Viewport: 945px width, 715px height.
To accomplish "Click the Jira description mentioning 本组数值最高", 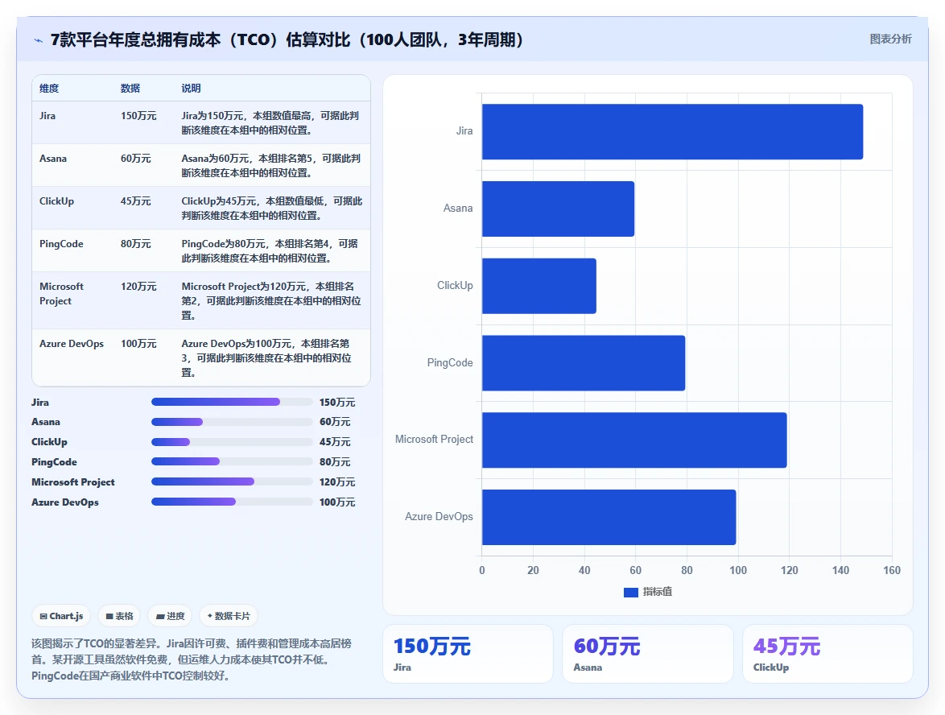I will [x=270, y=123].
